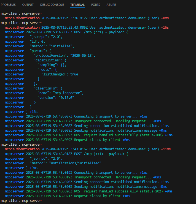Click the authentication line timestamped 19:53:26.912Z
The image size is (196, 204).
tap(87, 18)
